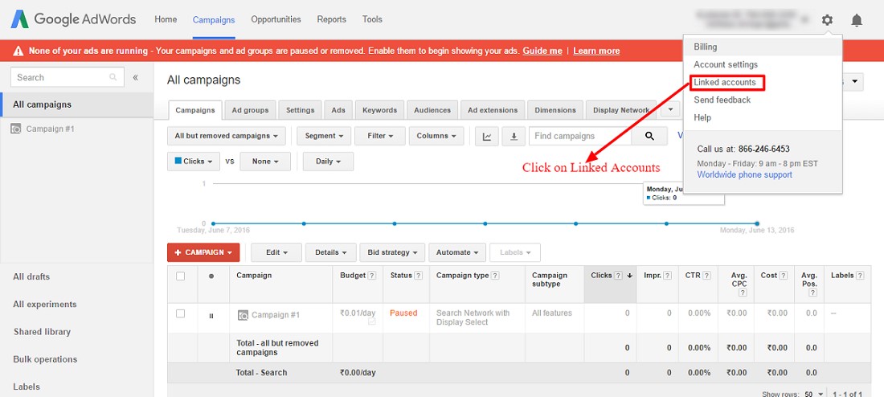The image size is (884, 397).
Task: Open the Clicks metric dropdown
Action: click(x=194, y=162)
